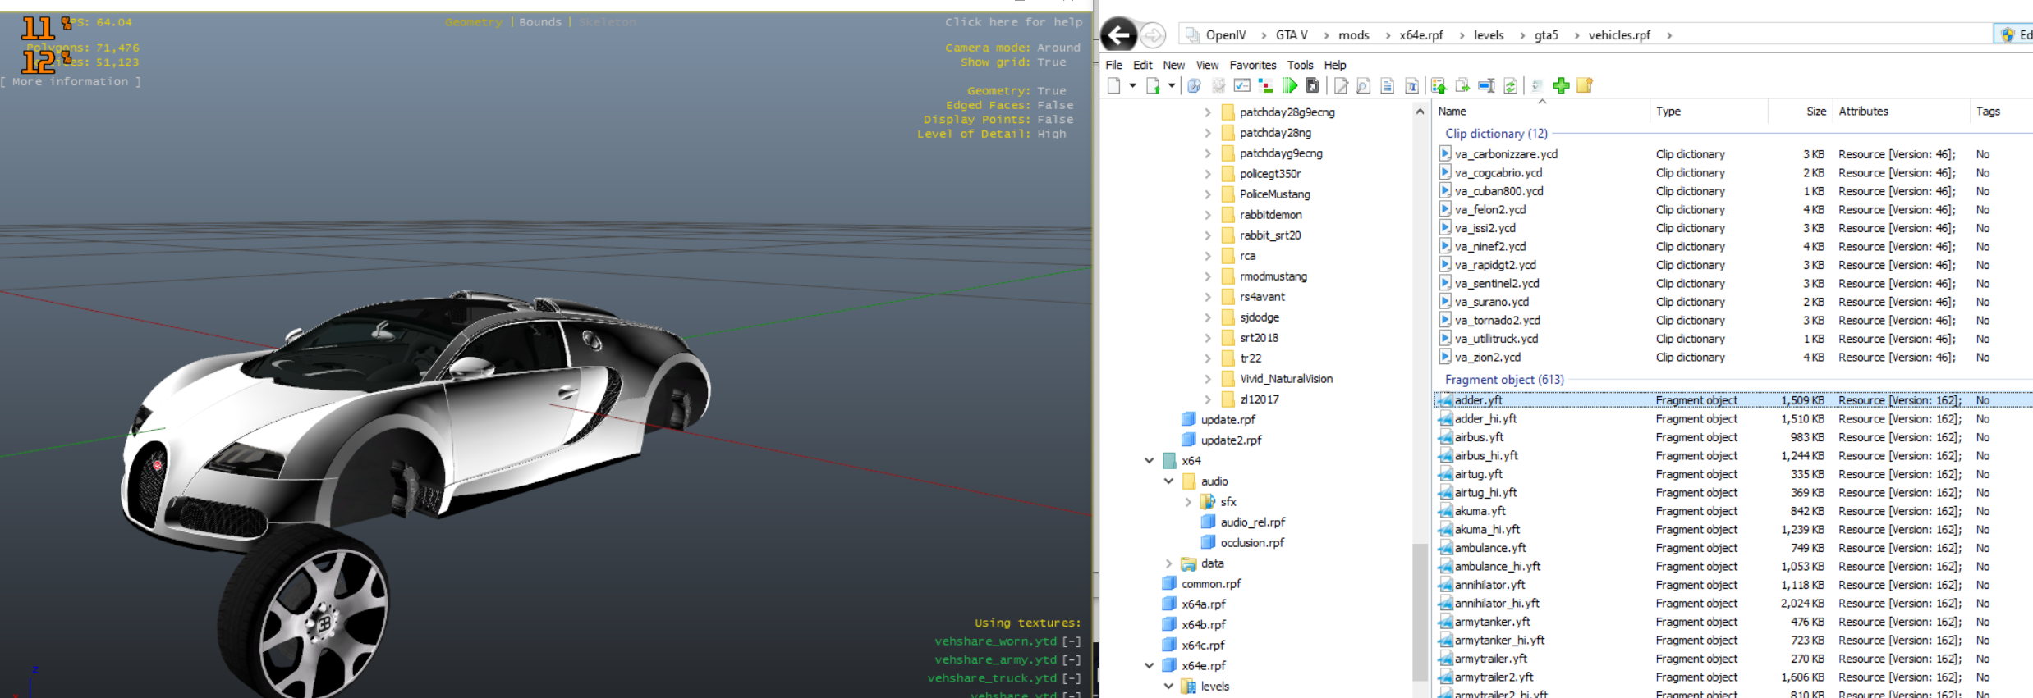Image resolution: width=2033 pixels, height=698 pixels.
Task: Click the green play arrow toolbar icon
Action: (x=1290, y=86)
